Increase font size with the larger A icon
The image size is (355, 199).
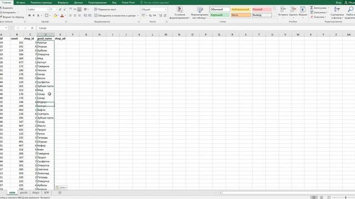pyautogui.click(x=60, y=9)
